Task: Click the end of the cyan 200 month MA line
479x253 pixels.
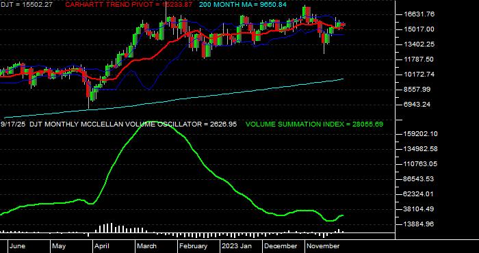Action: pos(343,79)
